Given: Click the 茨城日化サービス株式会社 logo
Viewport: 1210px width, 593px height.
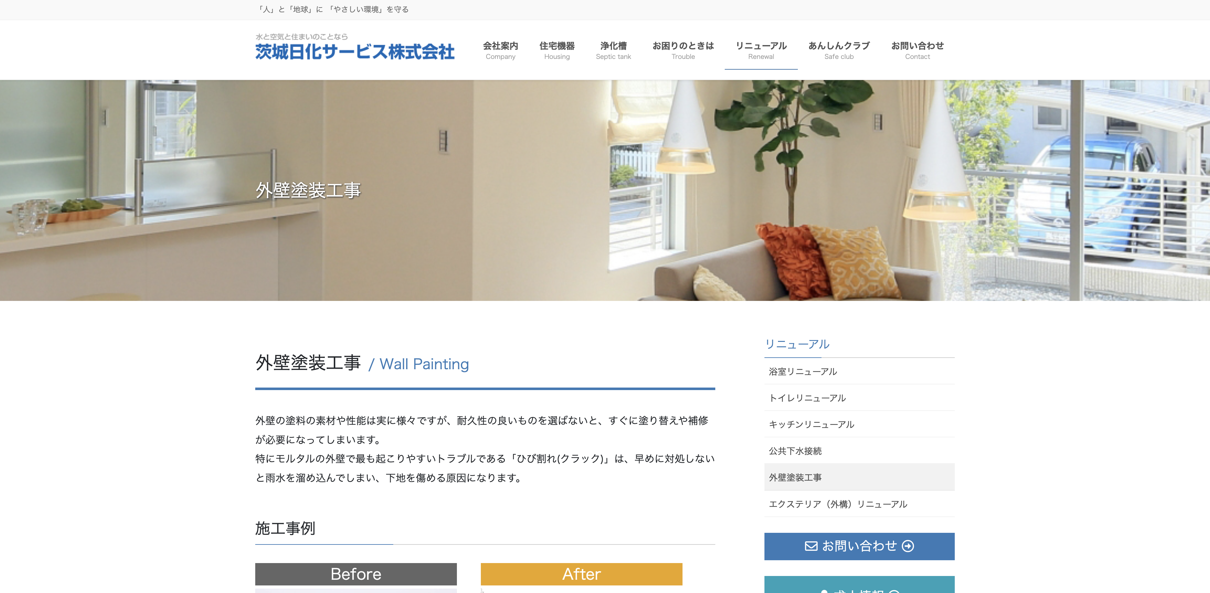Looking at the screenshot, I should (x=354, y=47).
